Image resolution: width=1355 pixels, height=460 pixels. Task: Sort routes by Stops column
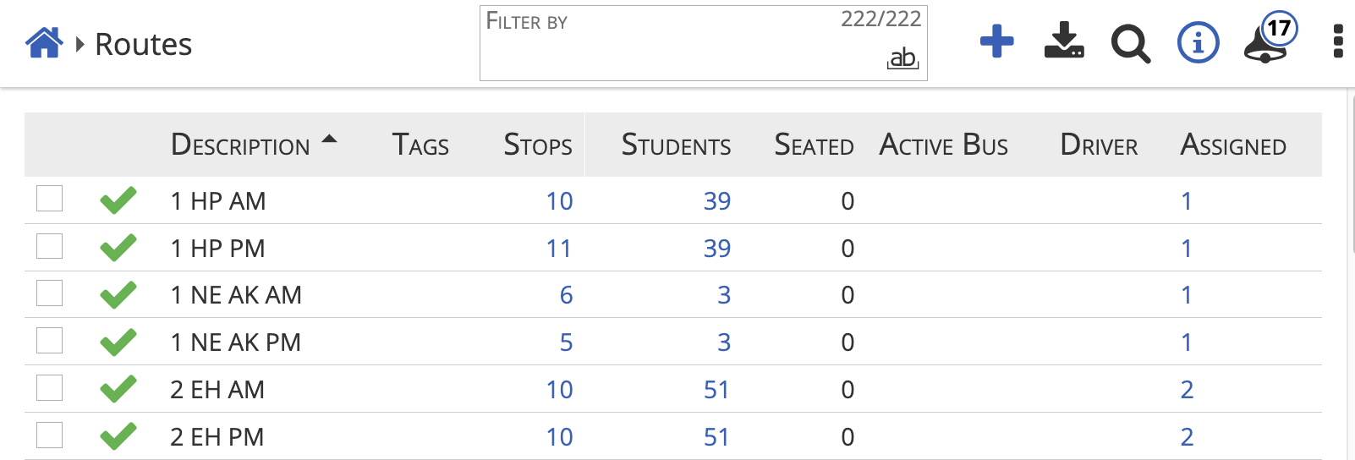(x=537, y=145)
